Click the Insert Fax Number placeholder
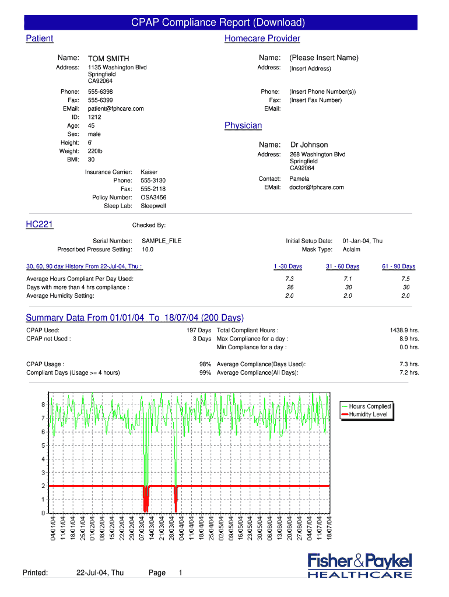This screenshot has width=449, height=597. (315, 100)
